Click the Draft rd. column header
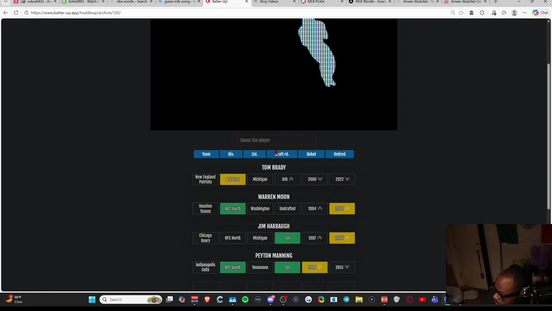The image size is (552, 311). [x=282, y=154]
